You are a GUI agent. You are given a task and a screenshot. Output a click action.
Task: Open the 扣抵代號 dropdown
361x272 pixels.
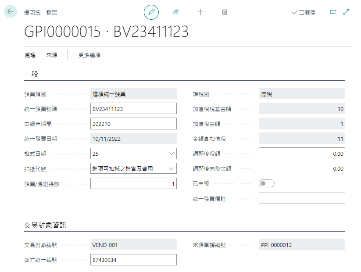[171, 168]
